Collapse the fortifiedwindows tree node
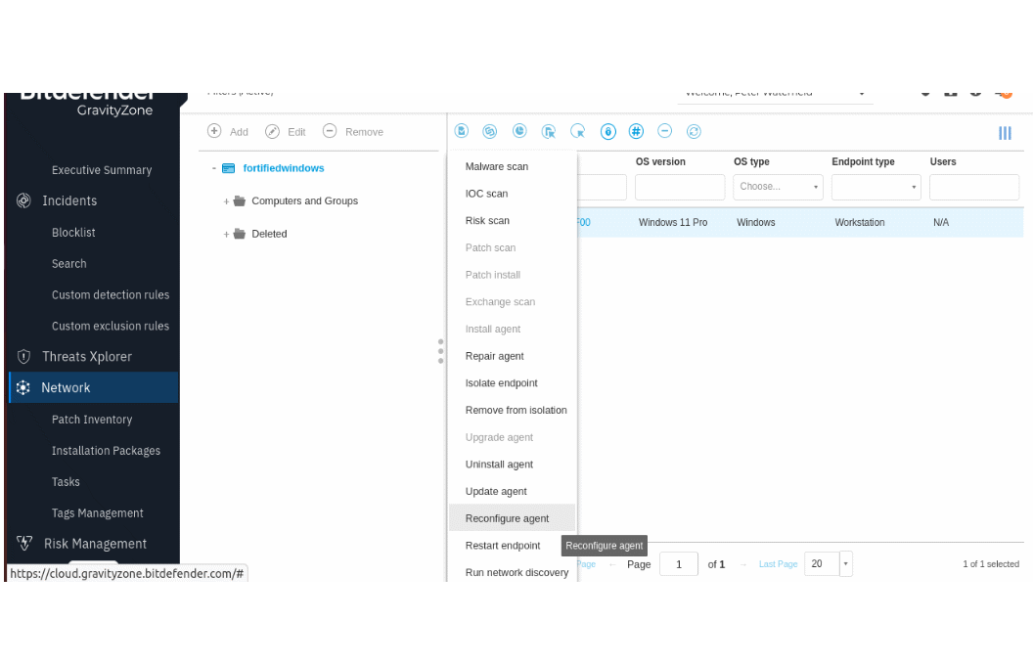Viewport: 1033px width, 665px height. click(x=213, y=168)
